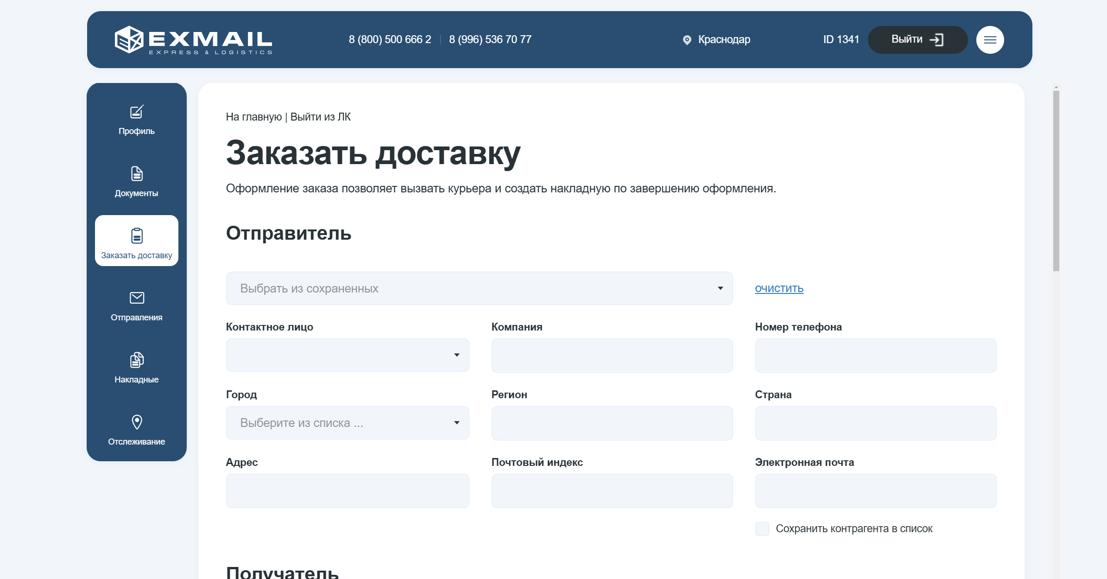Click the hamburger menu circle button
Screen dimensions: 1107x579
pyautogui.click(x=990, y=40)
